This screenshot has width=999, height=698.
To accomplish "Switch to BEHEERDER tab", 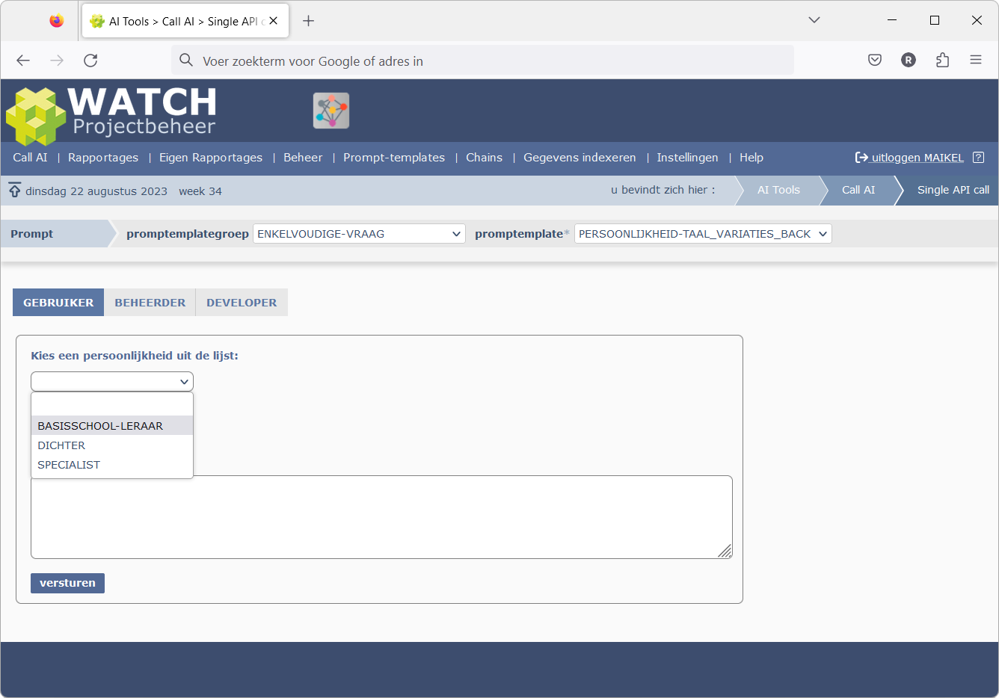I will pyautogui.click(x=150, y=303).
